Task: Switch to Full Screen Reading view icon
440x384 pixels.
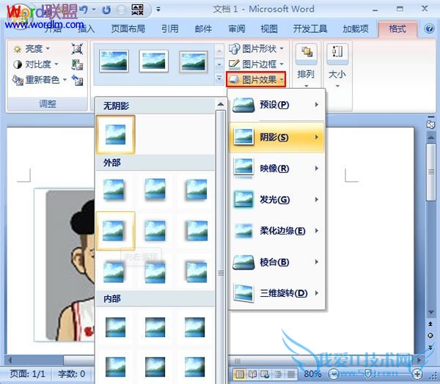Action: point(252,374)
